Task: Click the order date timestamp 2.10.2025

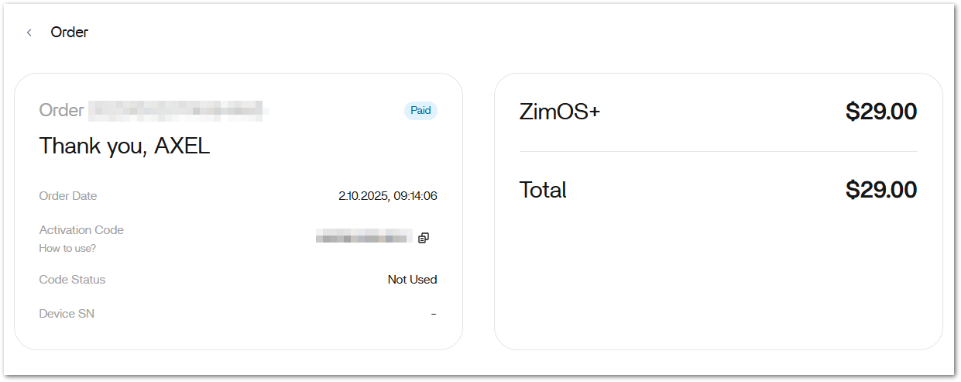Action: point(387,196)
